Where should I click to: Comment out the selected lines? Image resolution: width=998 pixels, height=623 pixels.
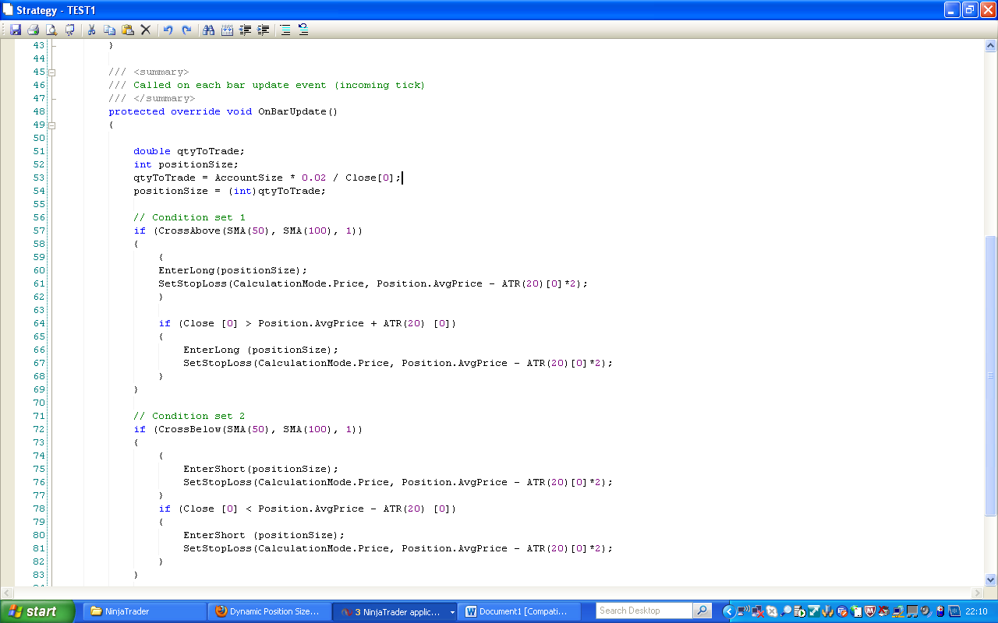[x=285, y=30]
